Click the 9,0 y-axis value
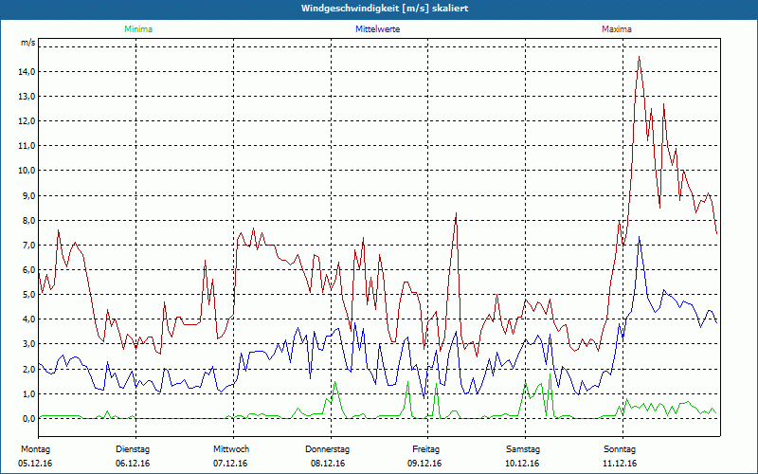758x474 pixels. (28, 195)
